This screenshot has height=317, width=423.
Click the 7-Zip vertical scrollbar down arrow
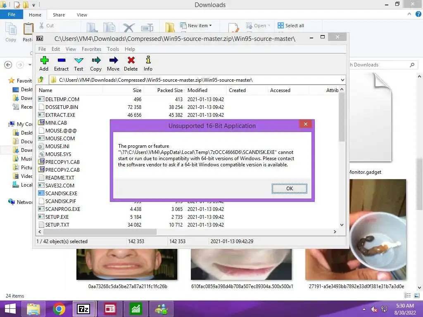(x=342, y=225)
